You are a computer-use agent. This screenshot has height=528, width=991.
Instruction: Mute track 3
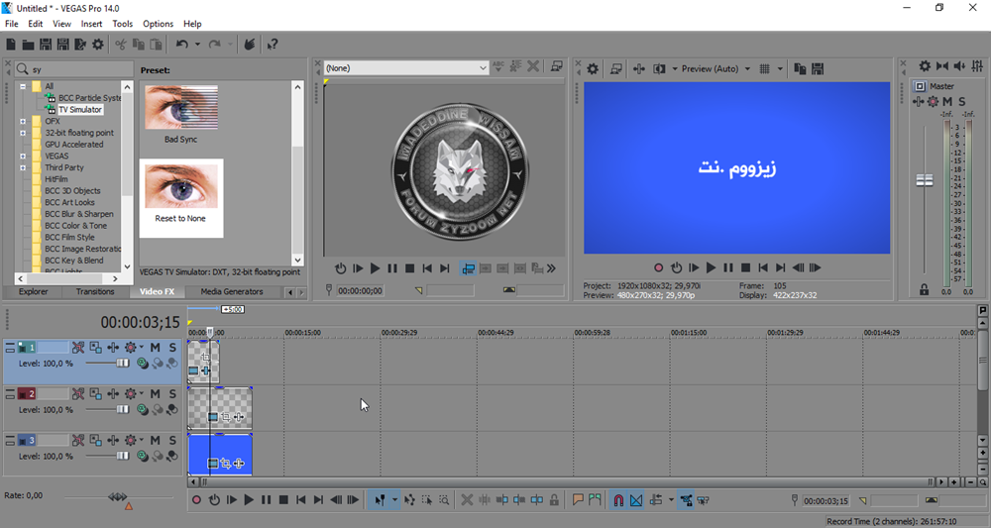155,440
